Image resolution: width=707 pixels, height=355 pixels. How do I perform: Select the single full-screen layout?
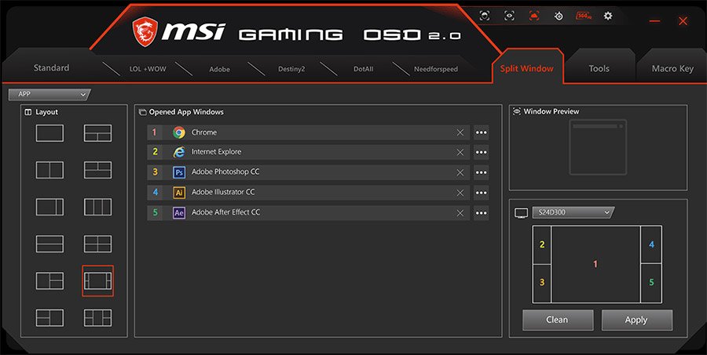tap(49, 133)
